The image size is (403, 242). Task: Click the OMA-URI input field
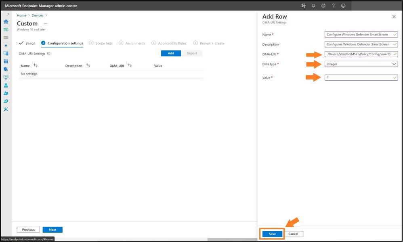point(361,54)
